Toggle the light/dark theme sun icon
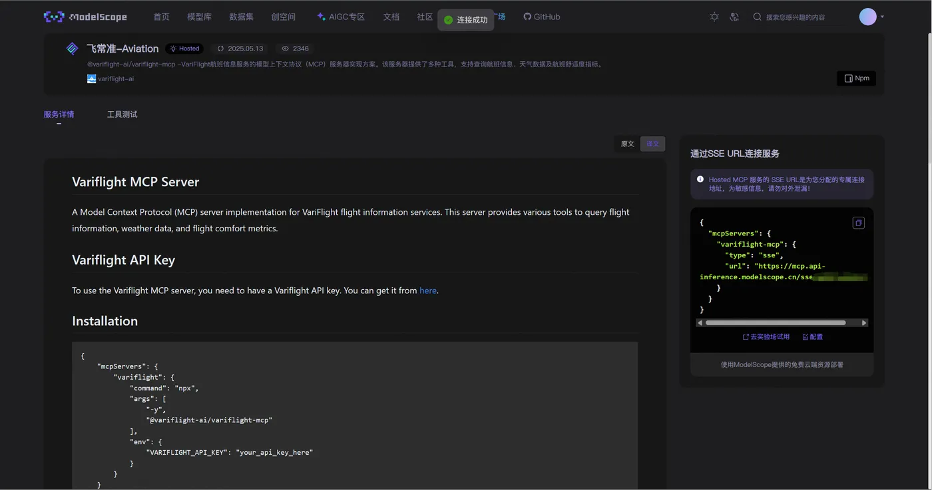The image size is (932, 490). [714, 17]
